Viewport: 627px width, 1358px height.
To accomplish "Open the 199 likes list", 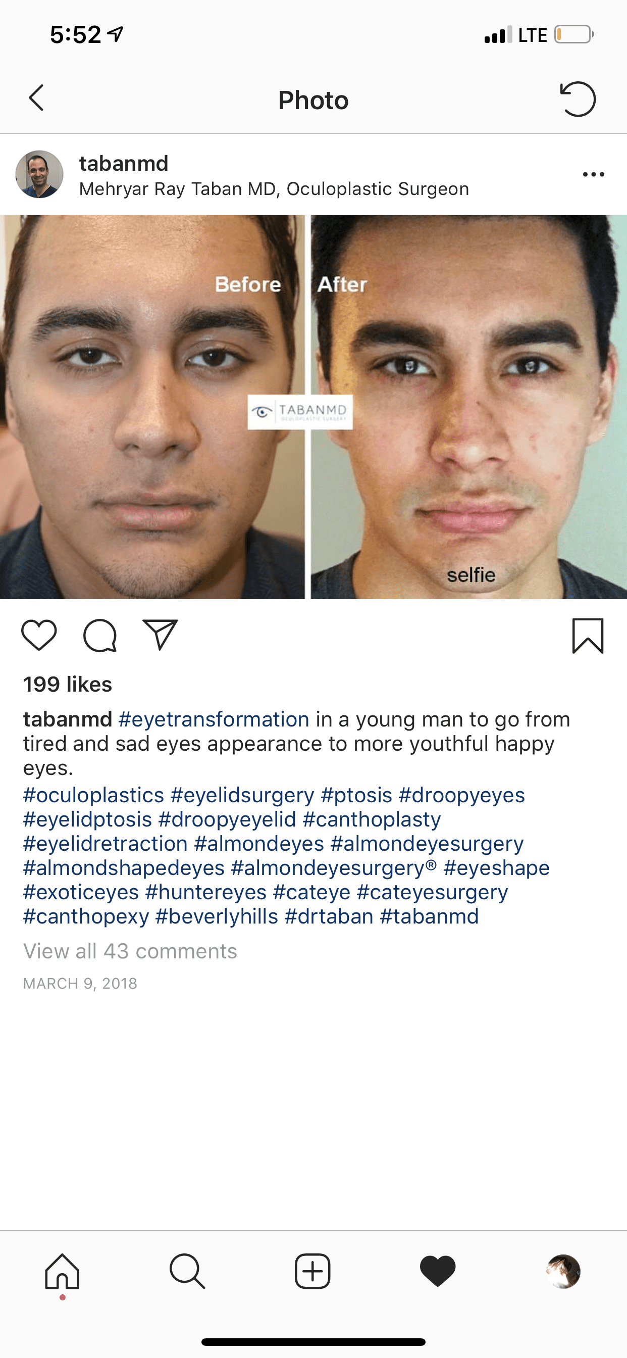I will tap(68, 684).
